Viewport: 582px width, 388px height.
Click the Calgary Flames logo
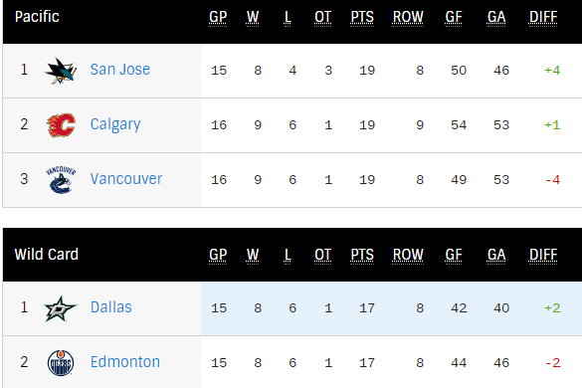pyautogui.click(x=61, y=125)
